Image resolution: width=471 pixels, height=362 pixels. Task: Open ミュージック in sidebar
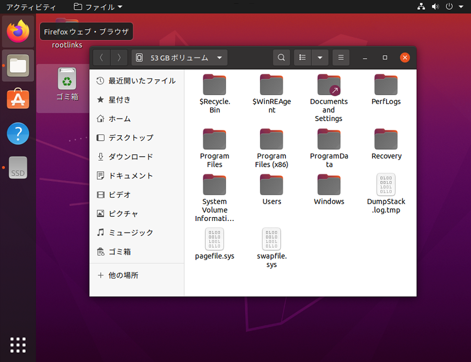[137, 233]
